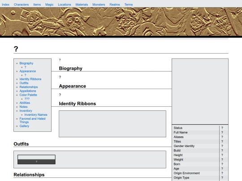Go to Materials in the top navigation
Viewport: 242px width, 181px height.
(82, 4)
